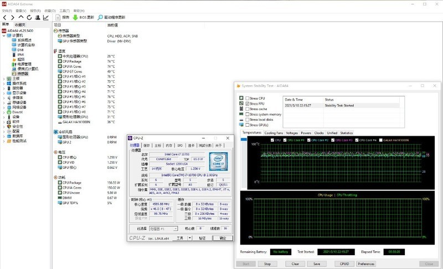
Task: Click the Back navigation arrow in AIDA64 toolbar
Action: [x=4, y=18]
